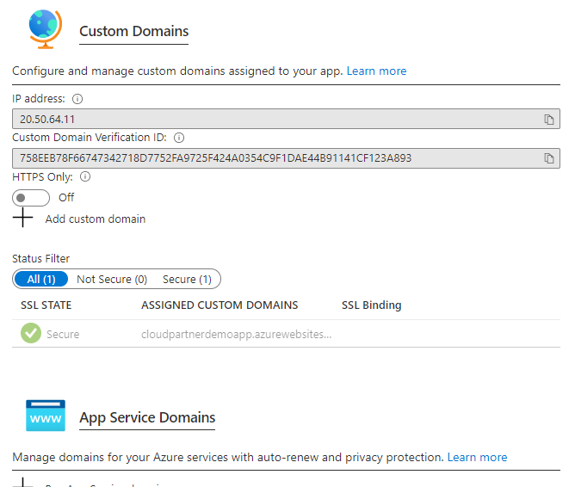Click the Custom Domains globe icon
The height and width of the screenshot is (487, 575).
point(43,29)
